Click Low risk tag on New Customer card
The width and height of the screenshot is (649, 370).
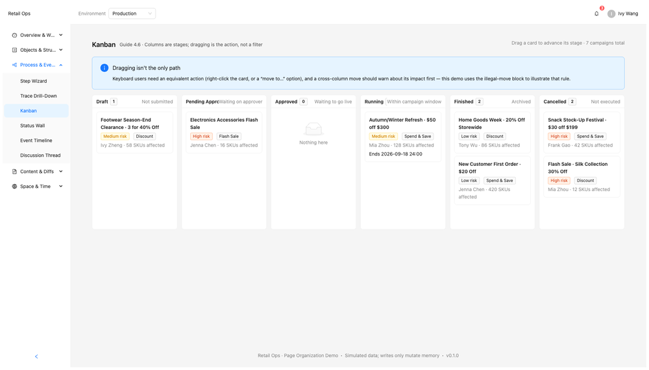(x=469, y=181)
